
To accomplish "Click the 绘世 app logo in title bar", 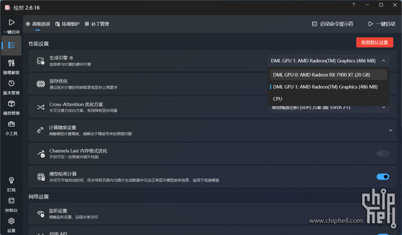I will (8, 7).
